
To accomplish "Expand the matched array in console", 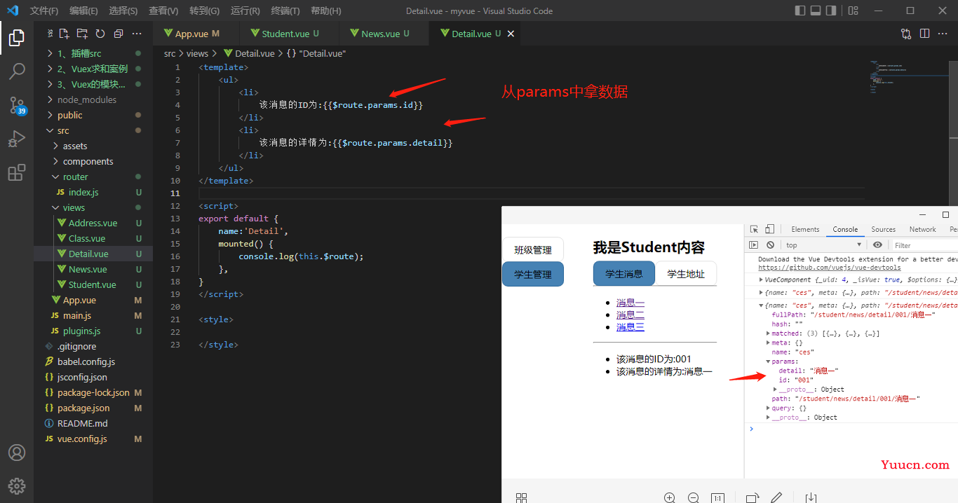I will pos(768,333).
